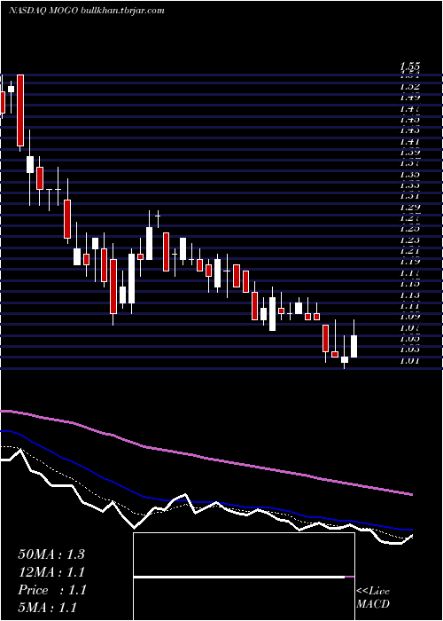Click the MACD histogram box

point(244,577)
